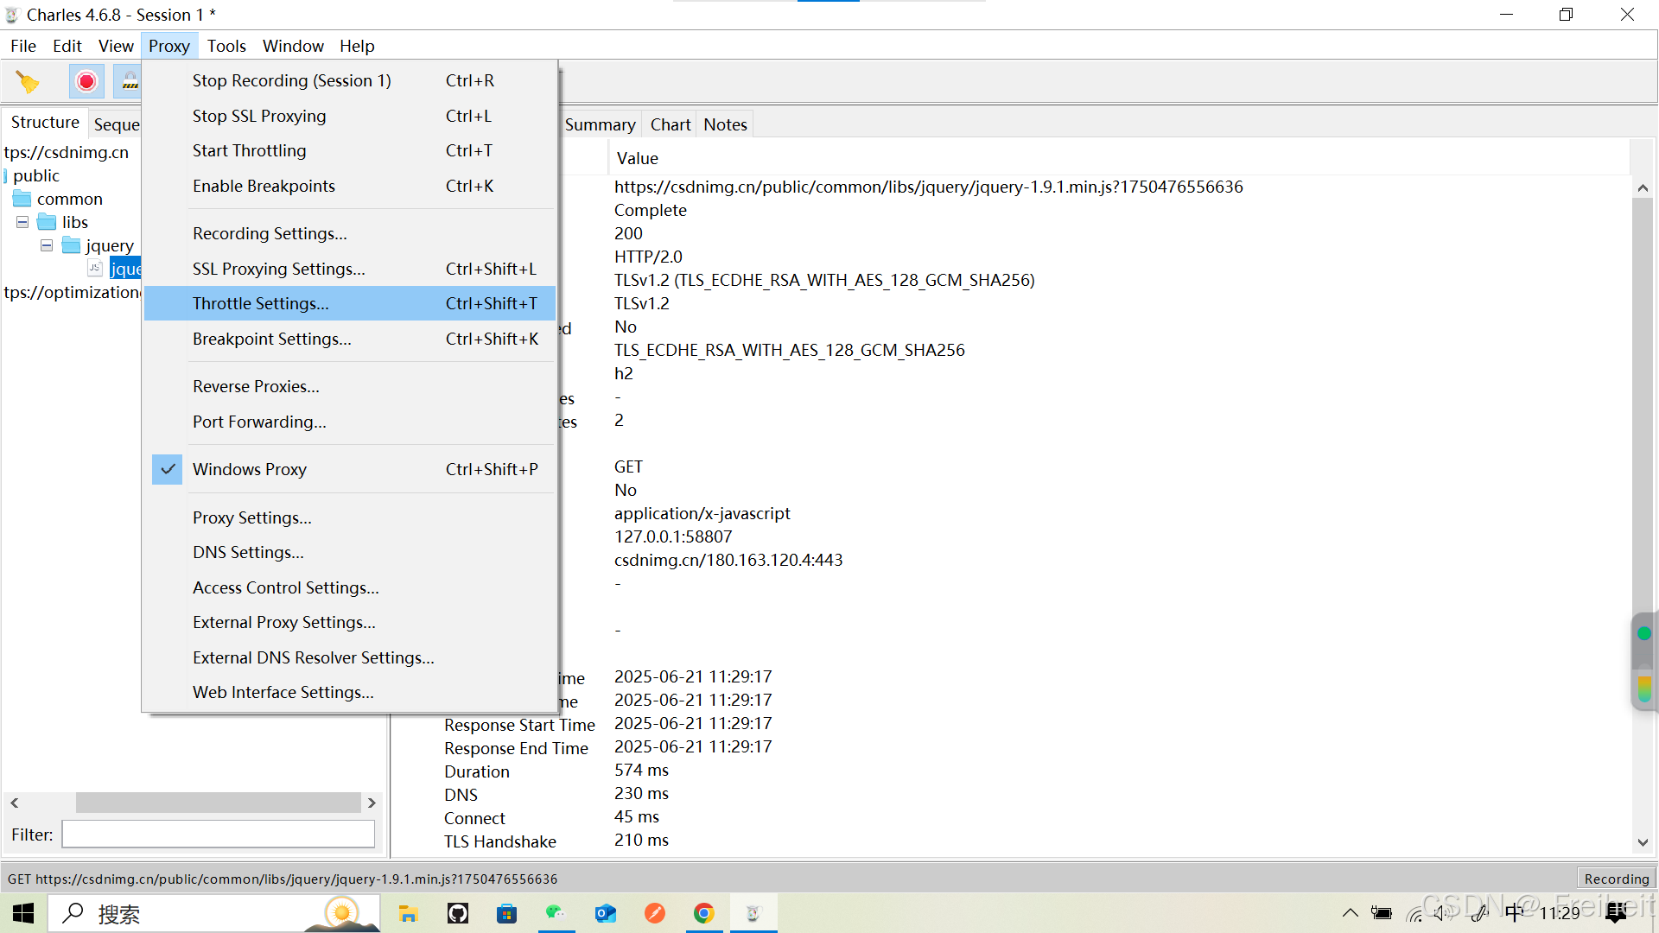Select Start Throttling
The width and height of the screenshot is (1659, 933).
(349, 150)
